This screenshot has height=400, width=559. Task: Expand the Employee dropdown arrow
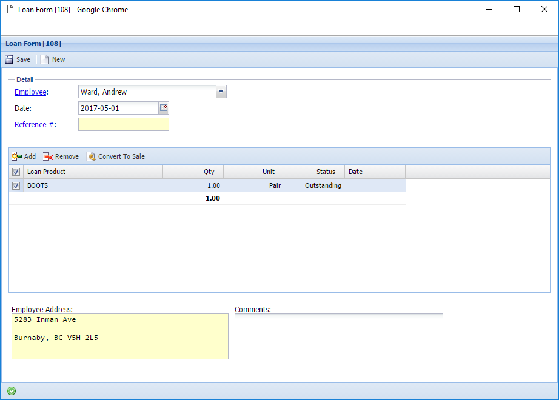point(221,92)
